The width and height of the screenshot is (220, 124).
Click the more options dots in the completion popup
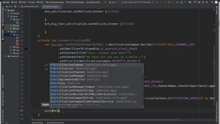coord(142,107)
